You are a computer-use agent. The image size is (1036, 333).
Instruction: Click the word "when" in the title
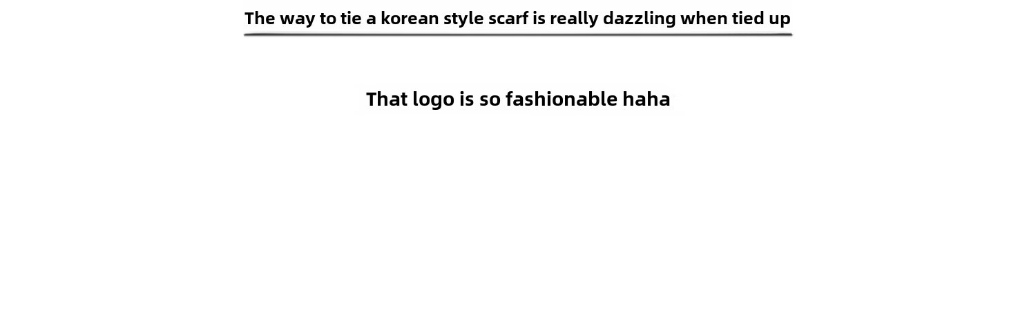coord(704,18)
